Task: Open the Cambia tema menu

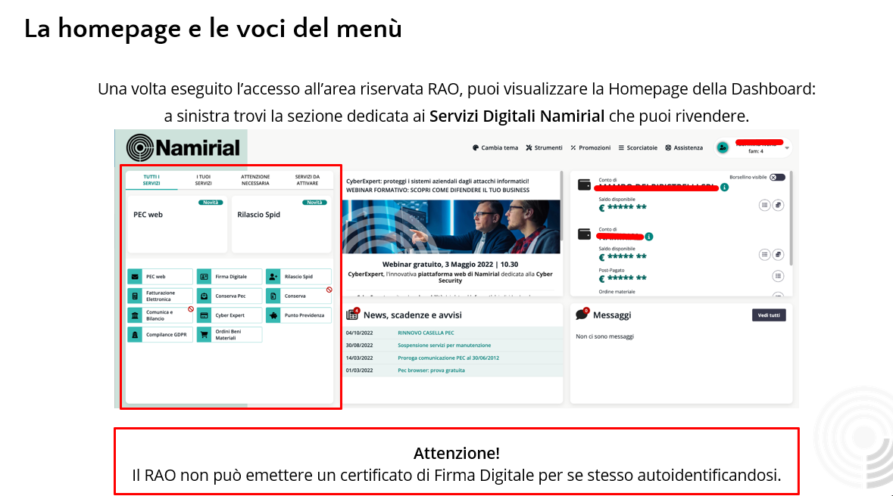Action: pyautogui.click(x=495, y=148)
